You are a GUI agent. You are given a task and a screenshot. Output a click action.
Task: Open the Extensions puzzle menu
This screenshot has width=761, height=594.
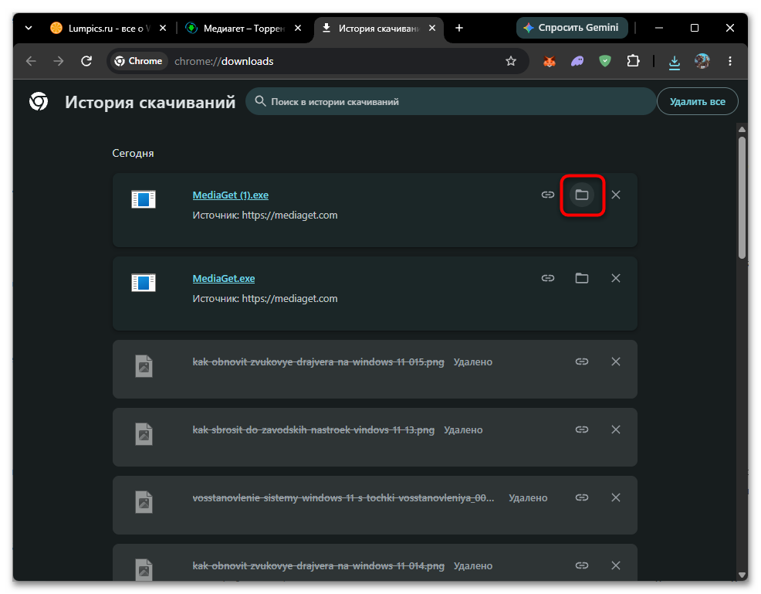pyautogui.click(x=633, y=61)
